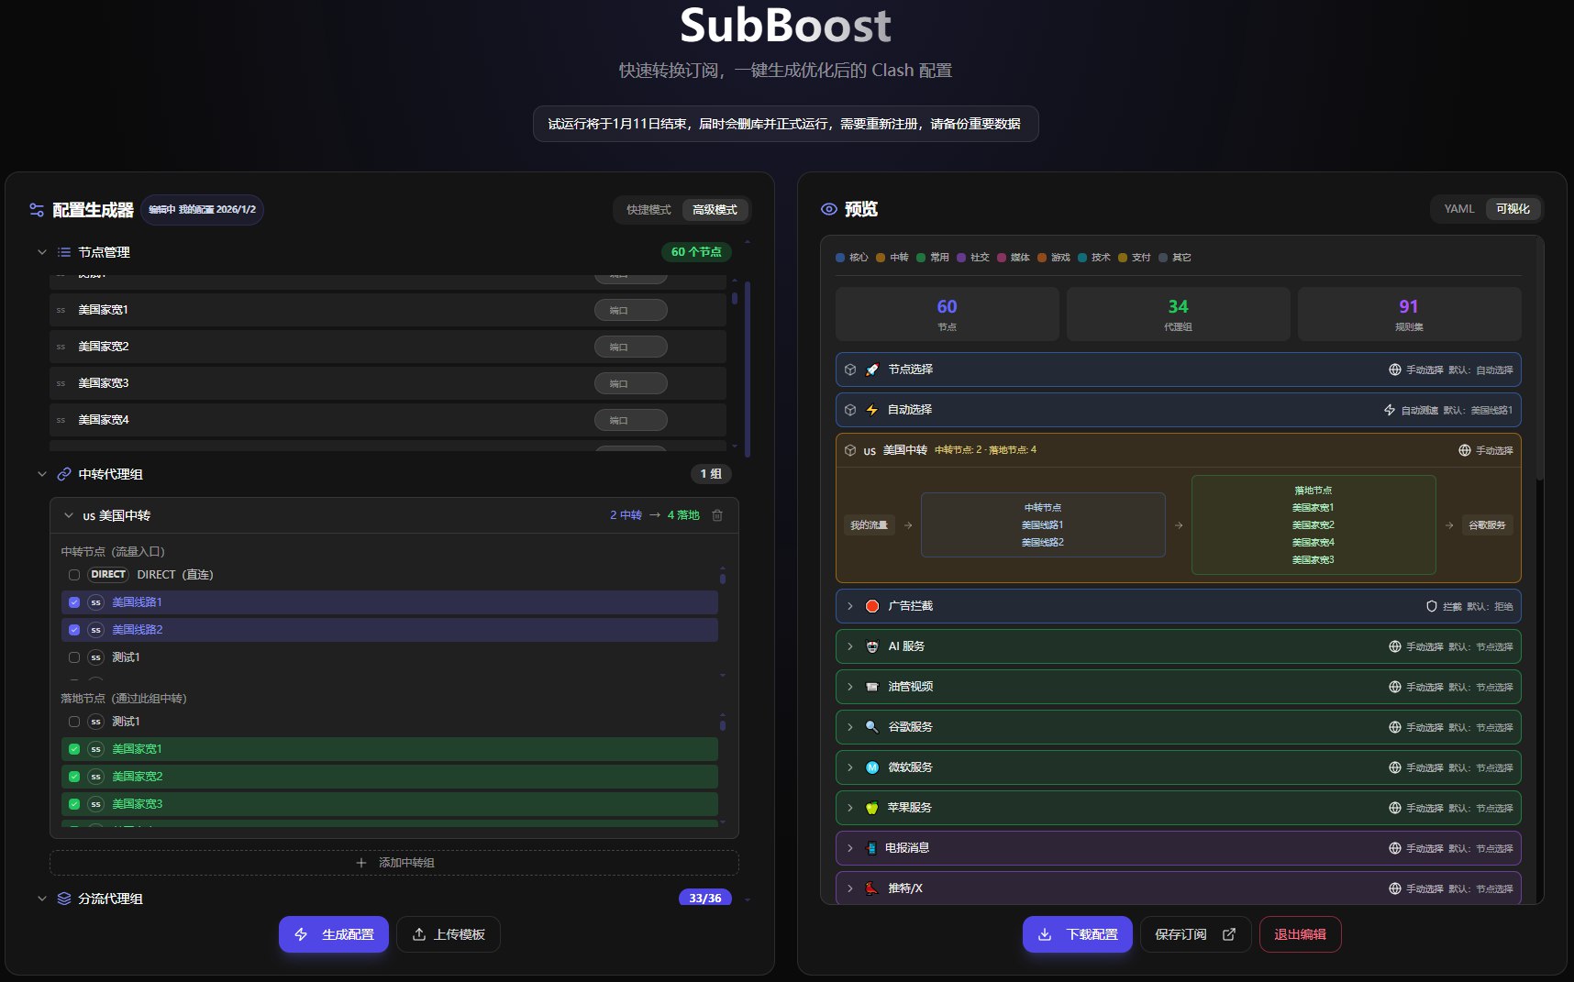Click the lightning icon on 自动选择 row
This screenshot has width=1574, height=982.
(872, 410)
